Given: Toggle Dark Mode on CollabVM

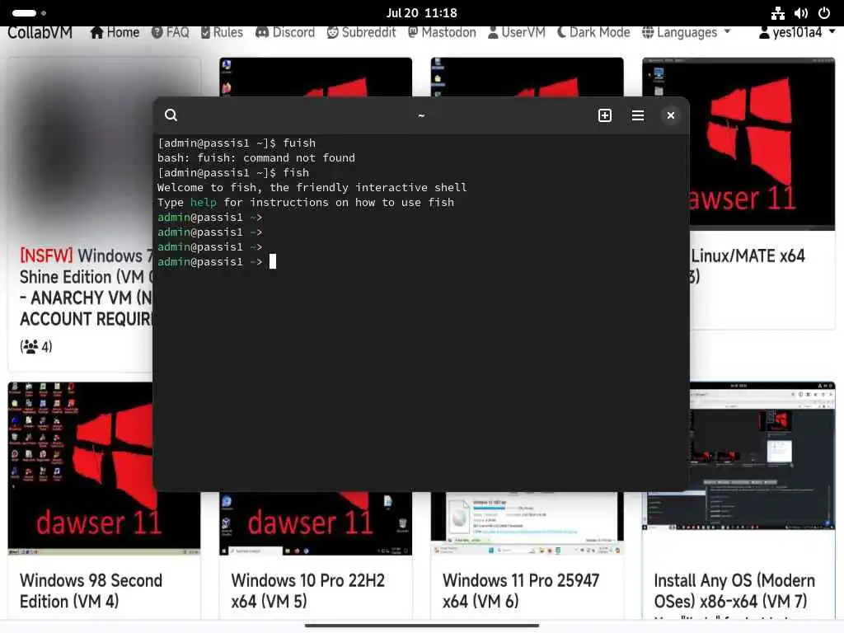Looking at the screenshot, I should tap(593, 32).
